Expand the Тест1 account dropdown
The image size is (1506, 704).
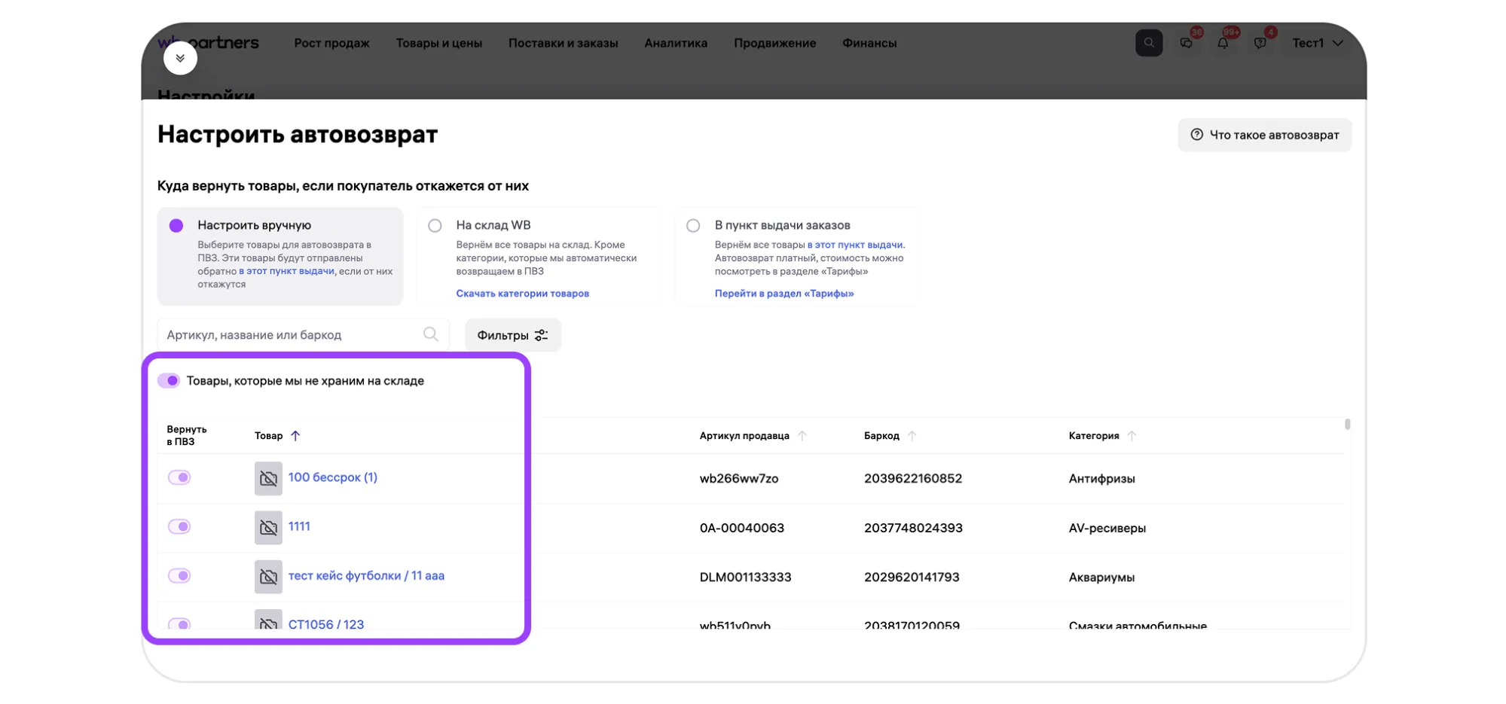pyautogui.click(x=1318, y=43)
